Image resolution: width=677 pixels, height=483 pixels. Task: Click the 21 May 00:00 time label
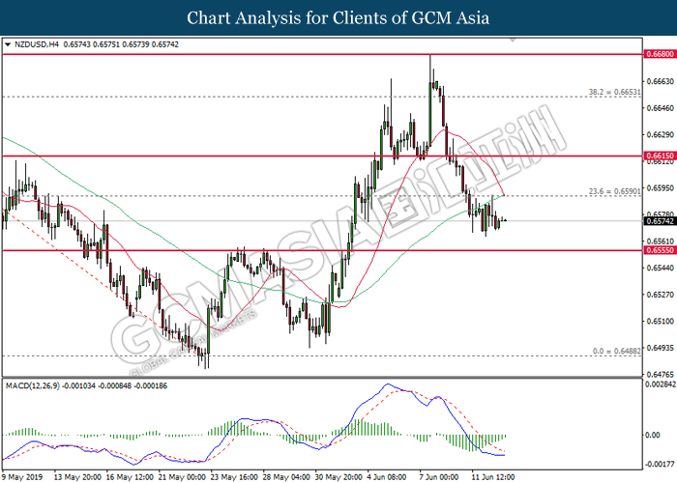coord(182,477)
